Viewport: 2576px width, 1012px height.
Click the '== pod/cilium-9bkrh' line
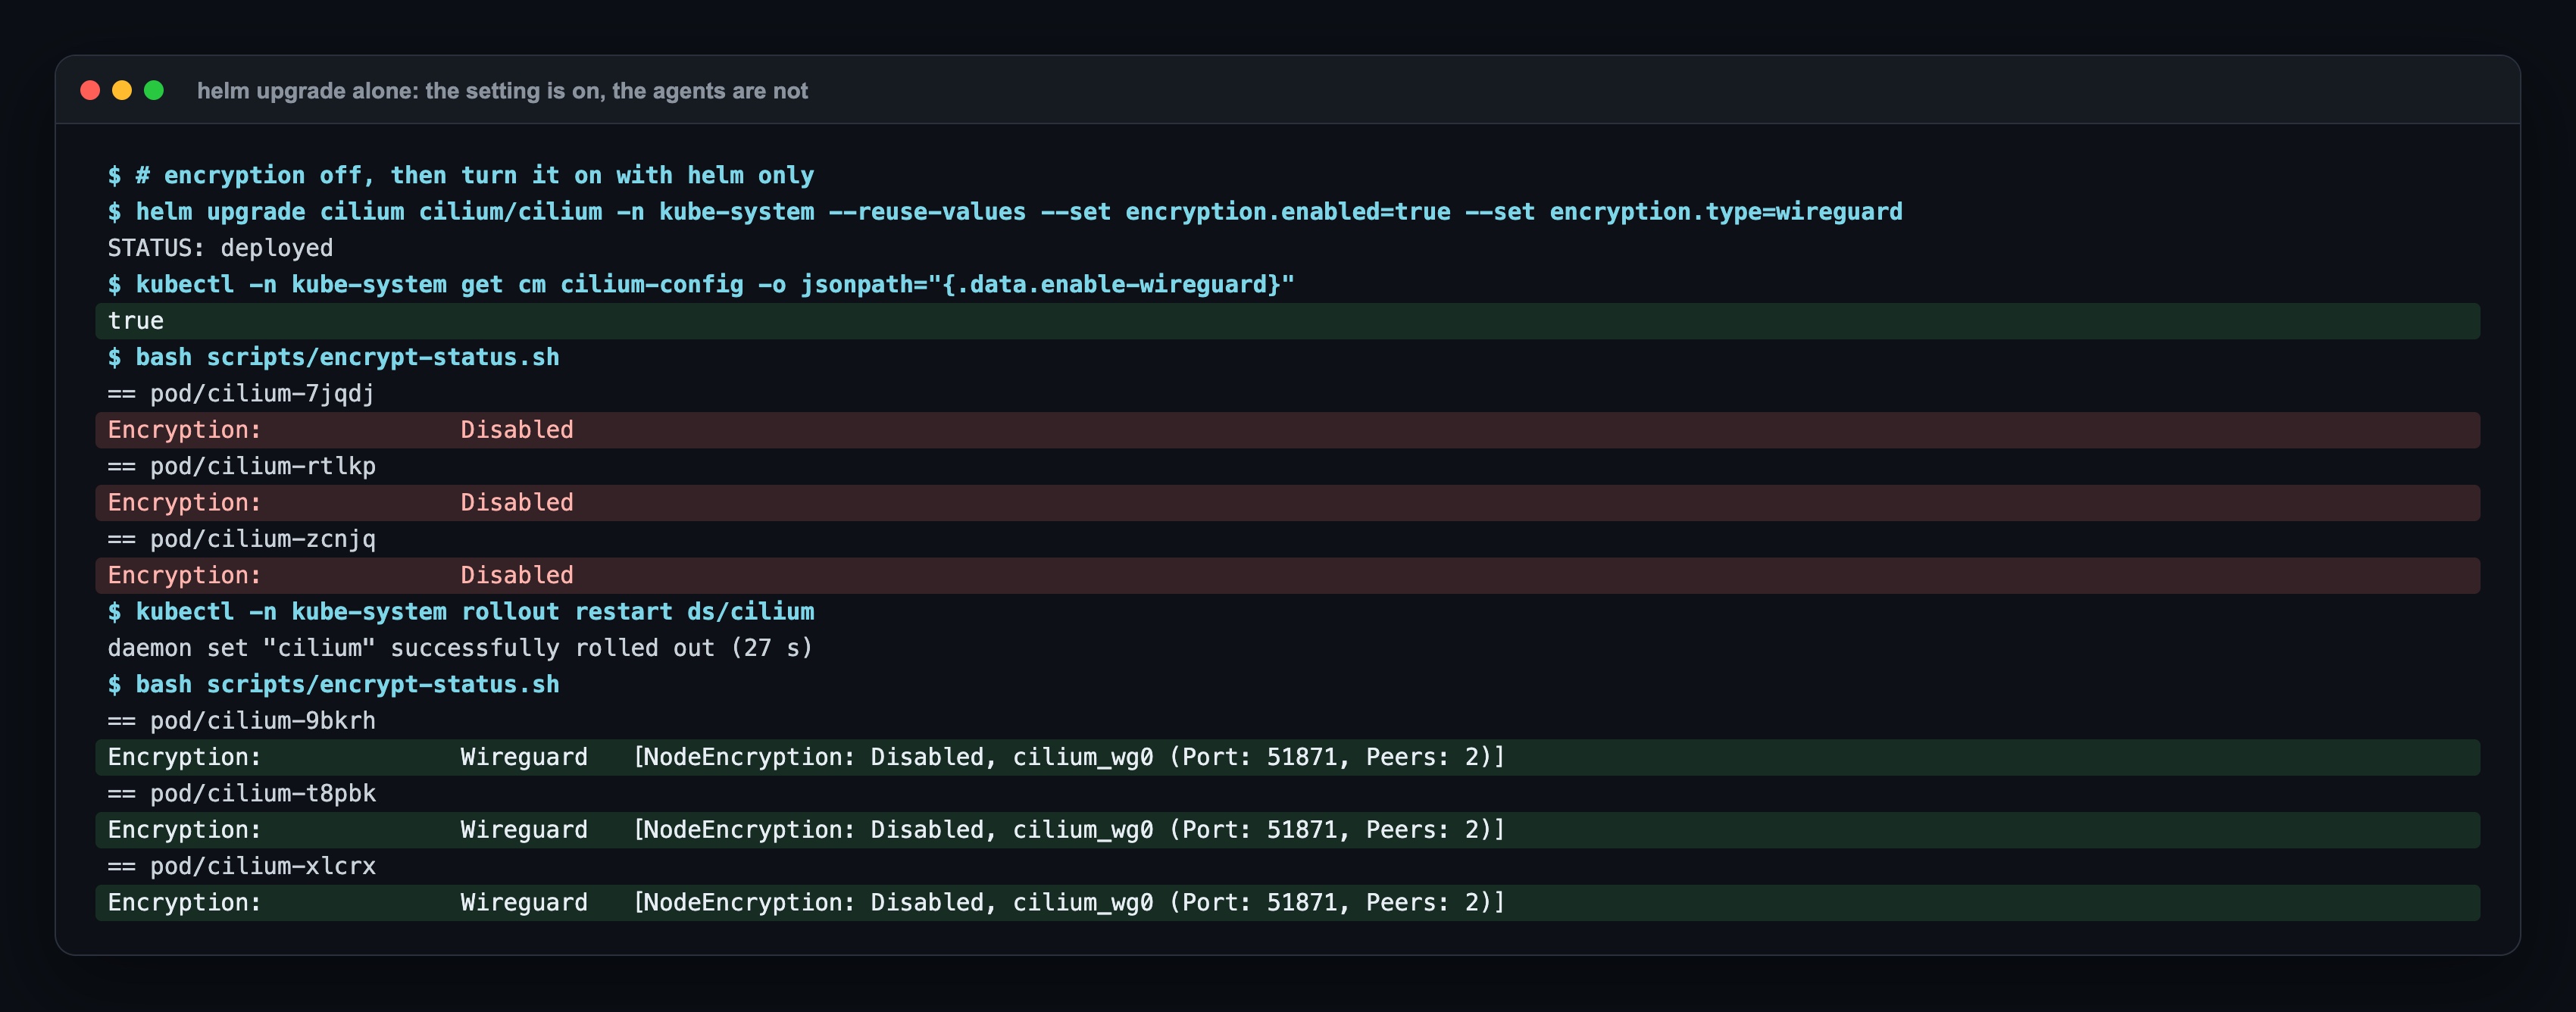241,721
